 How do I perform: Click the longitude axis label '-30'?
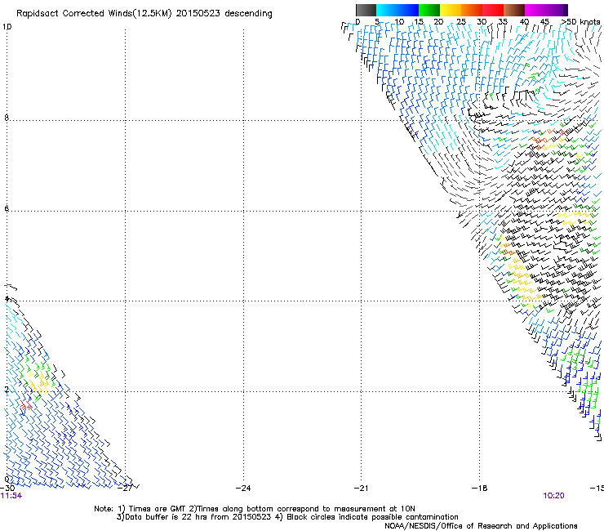pos(7,489)
